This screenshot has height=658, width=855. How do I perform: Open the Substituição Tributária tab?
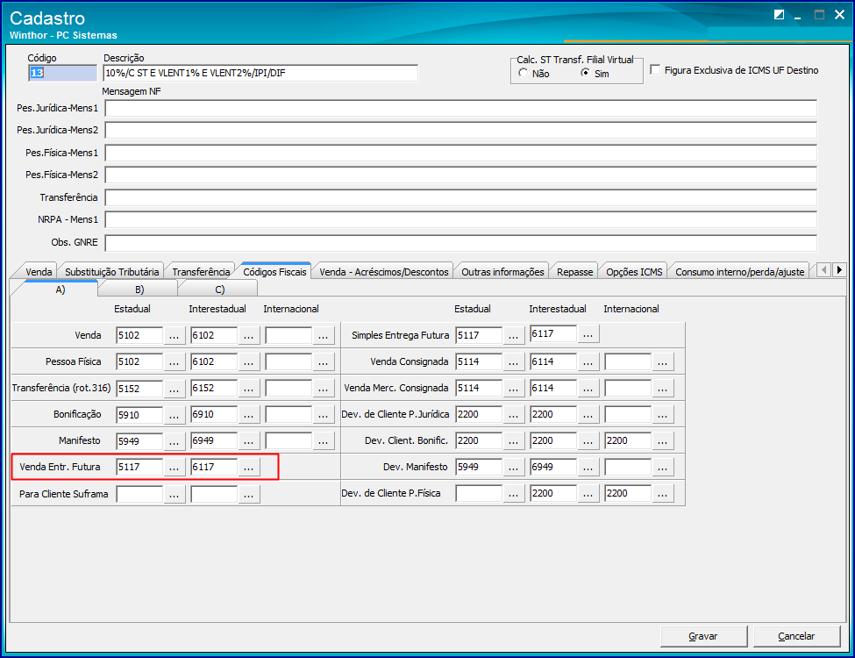point(111,272)
